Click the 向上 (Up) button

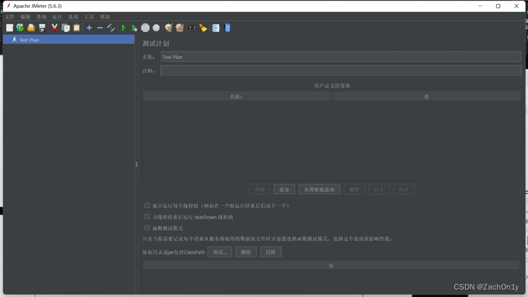[379, 190]
